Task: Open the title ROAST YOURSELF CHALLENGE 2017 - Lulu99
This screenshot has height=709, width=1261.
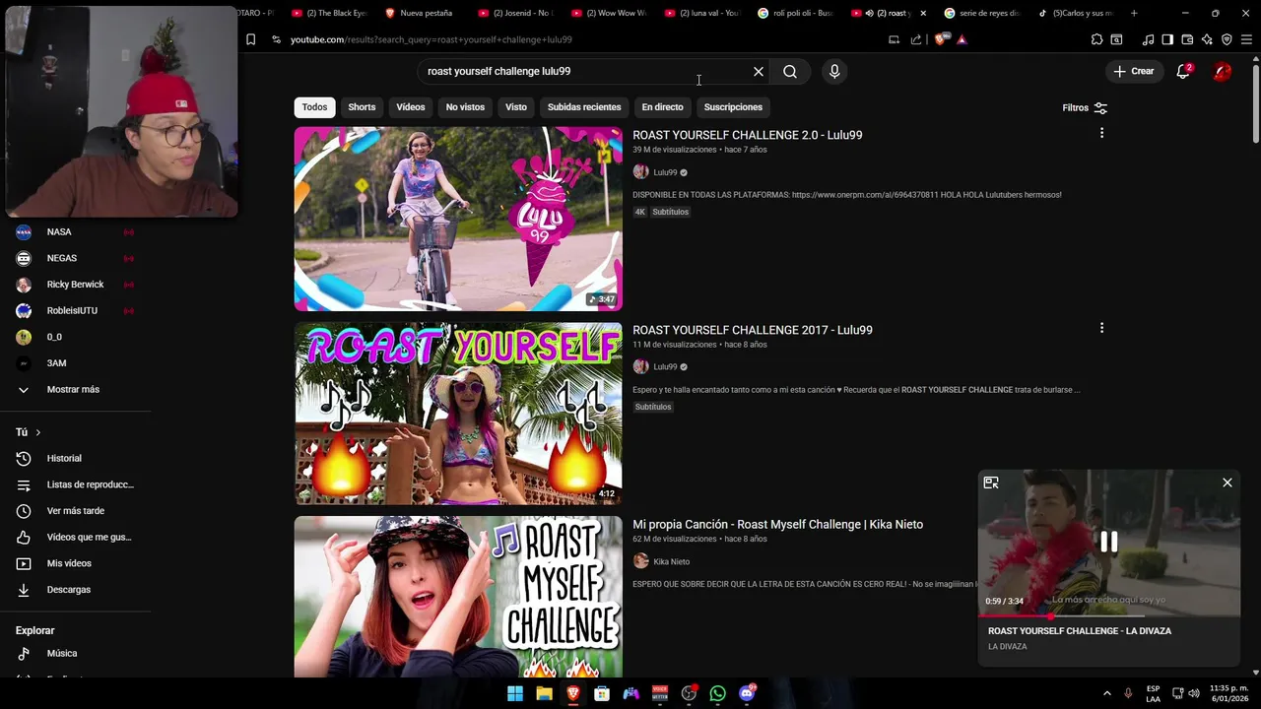Action: 753,330
